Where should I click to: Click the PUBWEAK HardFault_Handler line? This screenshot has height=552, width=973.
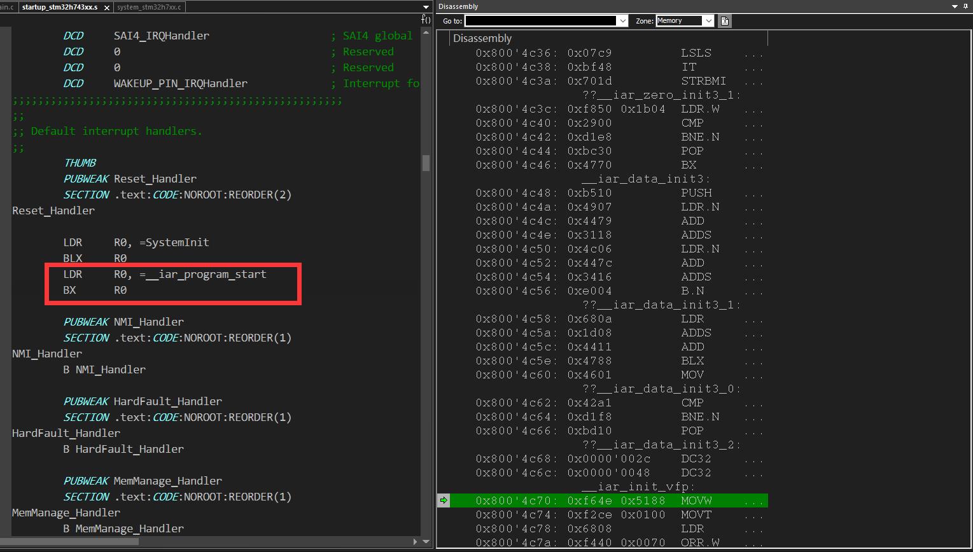143,401
